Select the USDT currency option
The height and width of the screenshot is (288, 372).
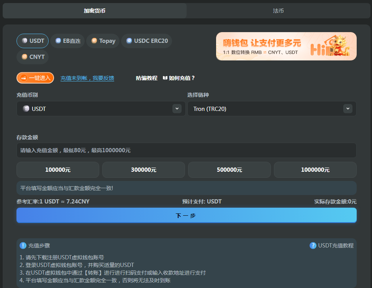pos(33,41)
